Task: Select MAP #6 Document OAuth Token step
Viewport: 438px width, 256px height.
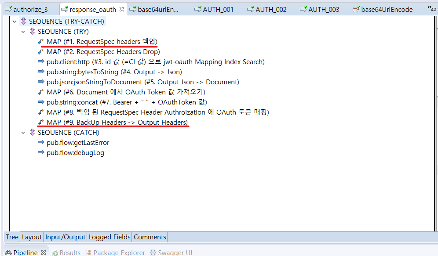Action: [x=126, y=92]
